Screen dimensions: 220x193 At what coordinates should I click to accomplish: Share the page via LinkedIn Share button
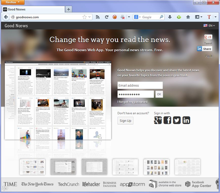tap(205, 49)
